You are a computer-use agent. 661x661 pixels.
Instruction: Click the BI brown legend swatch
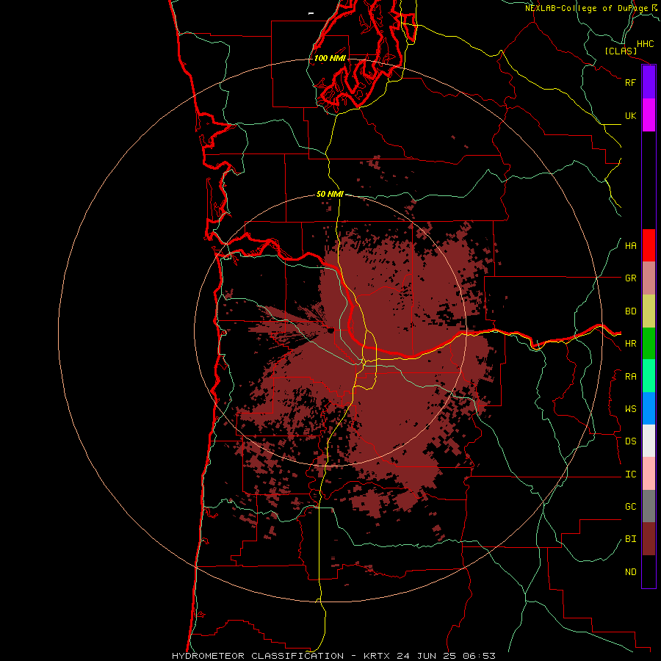[649, 539]
